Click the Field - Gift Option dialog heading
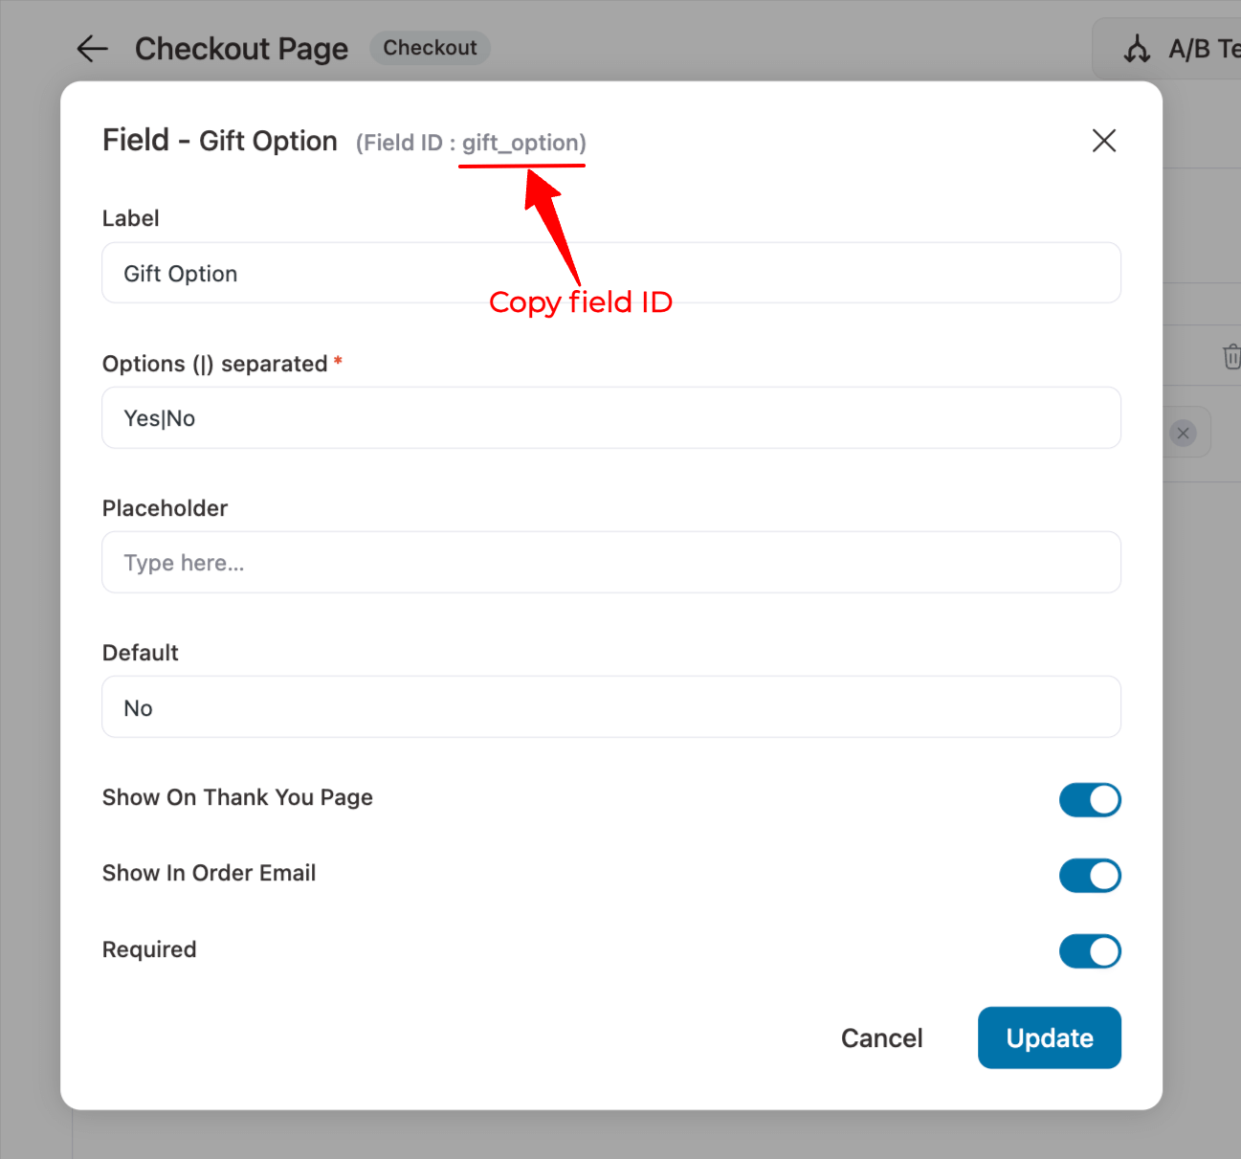The width and height of the screenshot is (1241, 1159). click(x=219, y=141)
